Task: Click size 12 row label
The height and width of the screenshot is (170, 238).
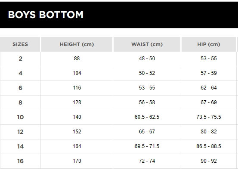Action: [x=21, y=132]
